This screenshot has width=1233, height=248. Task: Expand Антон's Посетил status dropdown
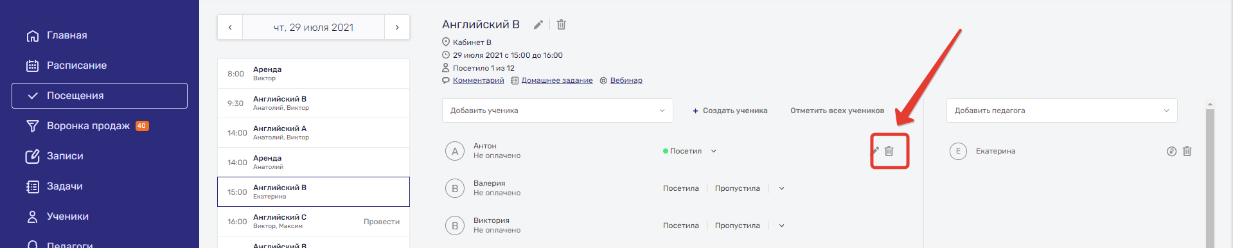pyautogui.click(x=713, y=151)
